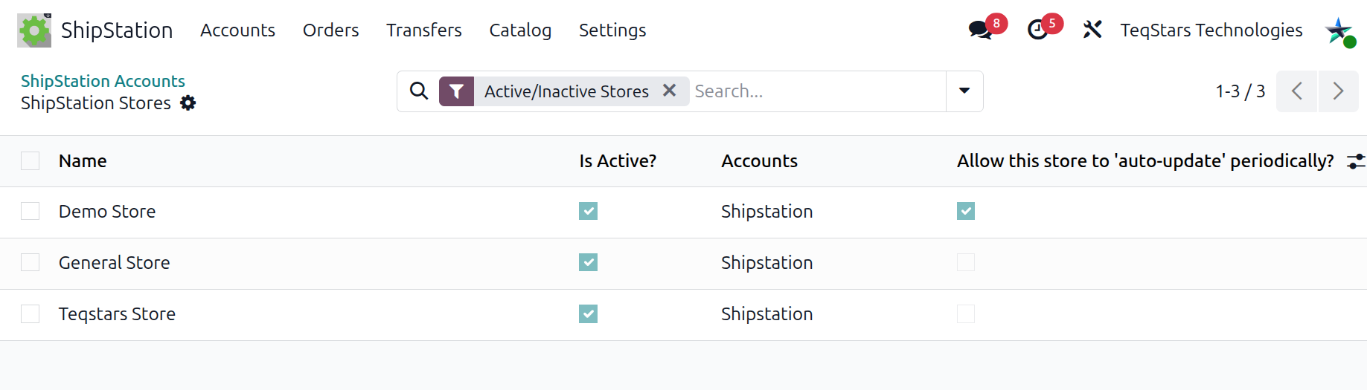The height and width of the screenshot is (390, 1367).
Task: Sort by the Name column header
Action: pyautogui.click(x=83, y=161)
